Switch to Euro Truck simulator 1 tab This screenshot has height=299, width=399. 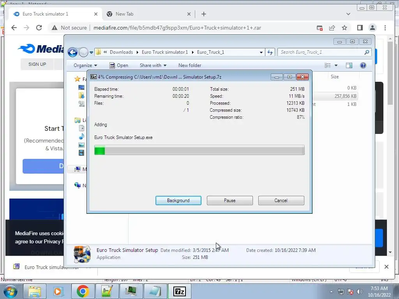(55, 14)
